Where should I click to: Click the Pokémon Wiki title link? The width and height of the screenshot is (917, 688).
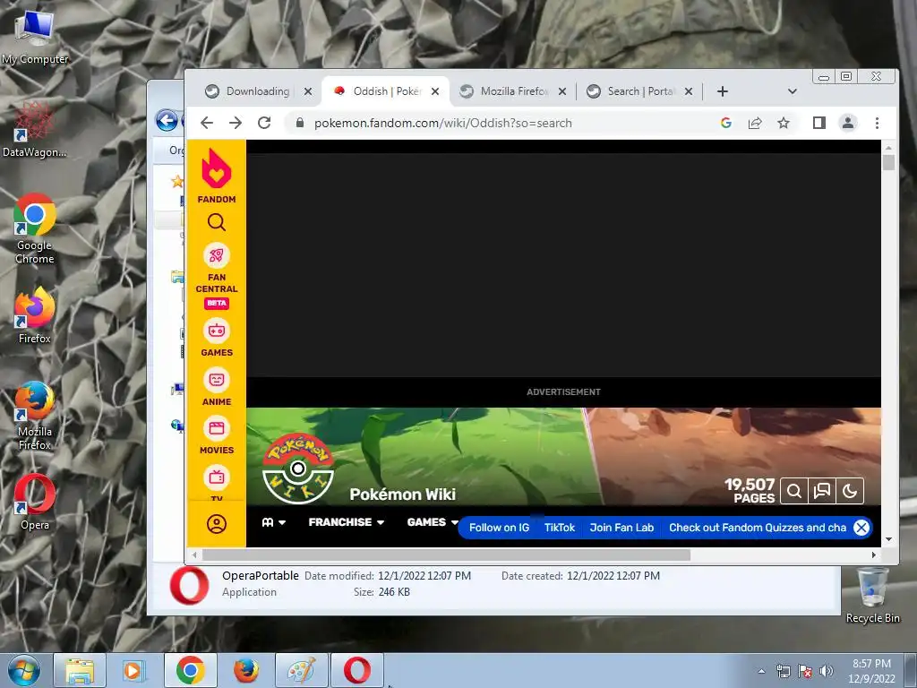coord(402,494)
